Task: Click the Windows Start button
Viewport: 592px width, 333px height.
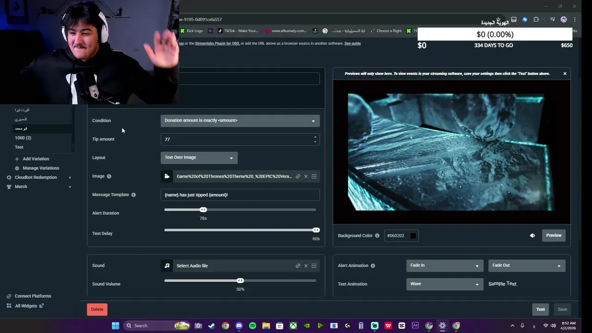Action: point(116,326)
